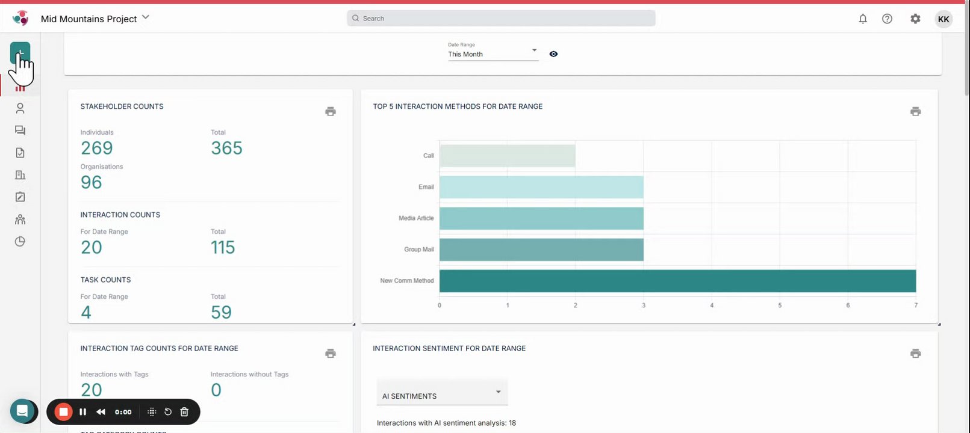The height and width of the screenshot is (433, 970).
Task: Click the task Total count 59
Action: click(x=221, y=312)
